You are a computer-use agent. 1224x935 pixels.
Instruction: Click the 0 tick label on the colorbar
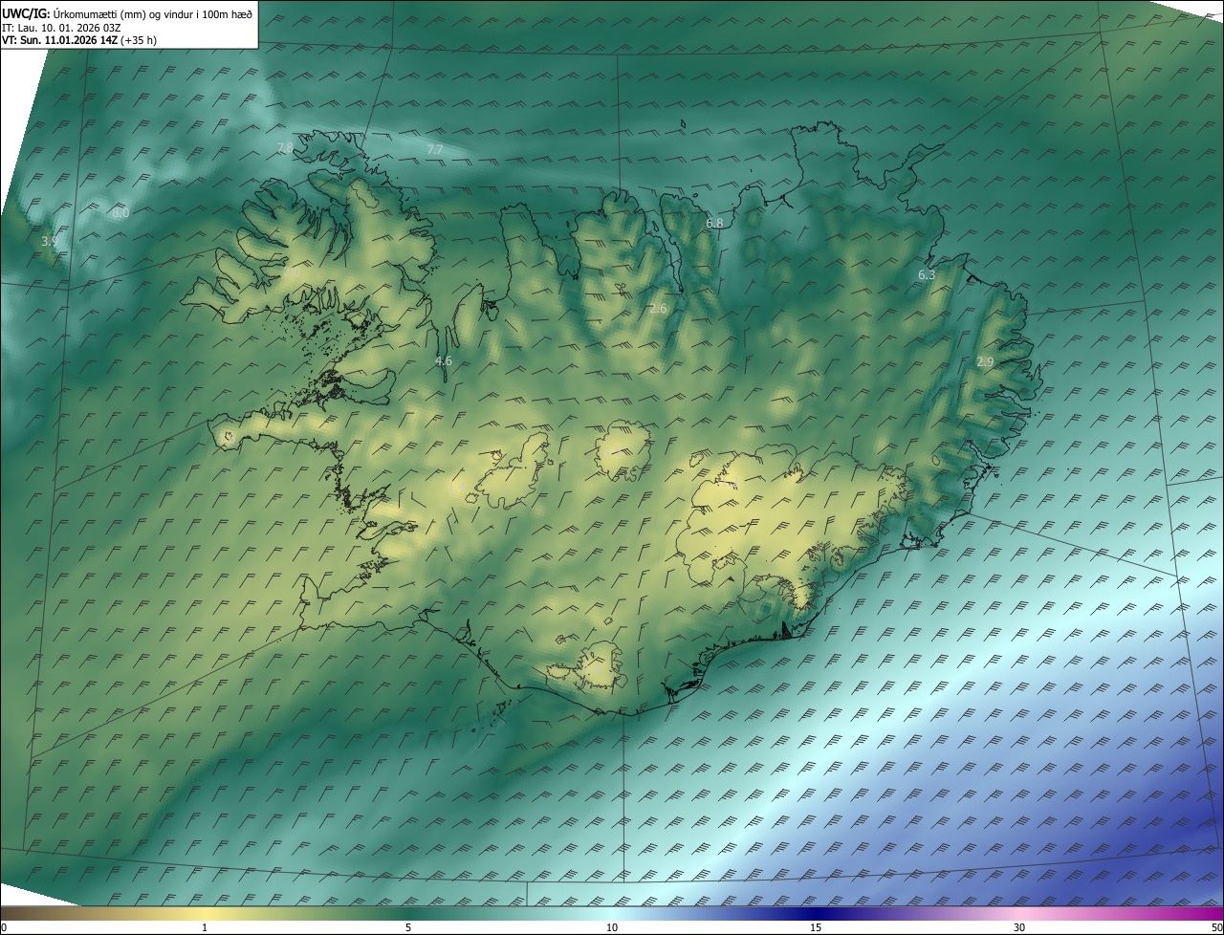(4, 927)
